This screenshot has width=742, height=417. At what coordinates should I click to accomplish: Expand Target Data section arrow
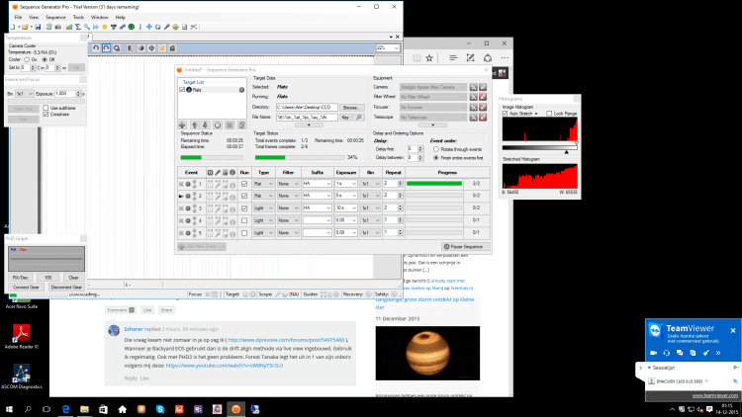(309, 125)
